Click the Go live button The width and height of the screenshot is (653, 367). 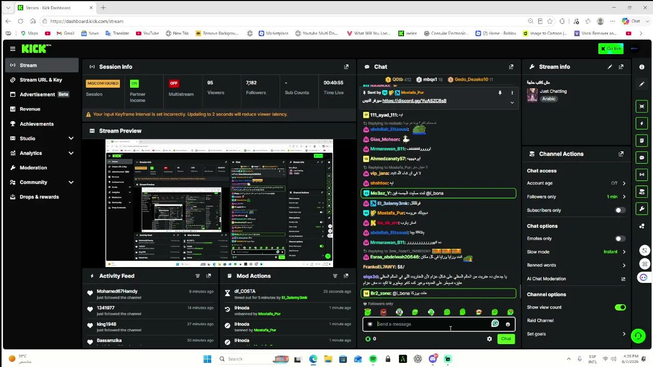click(611, 49)
